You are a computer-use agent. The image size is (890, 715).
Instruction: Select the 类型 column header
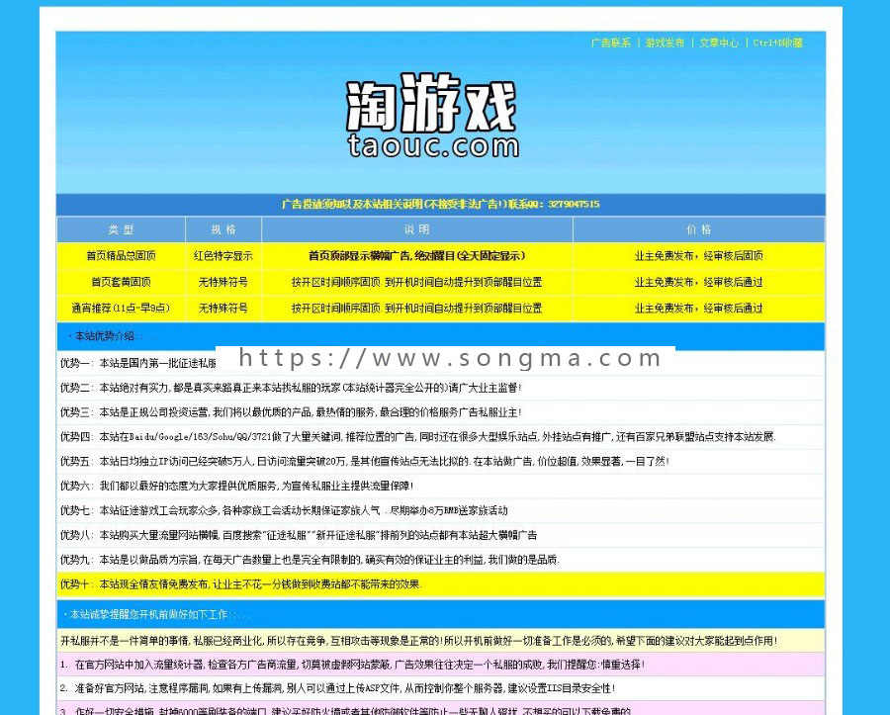[121, 229]
